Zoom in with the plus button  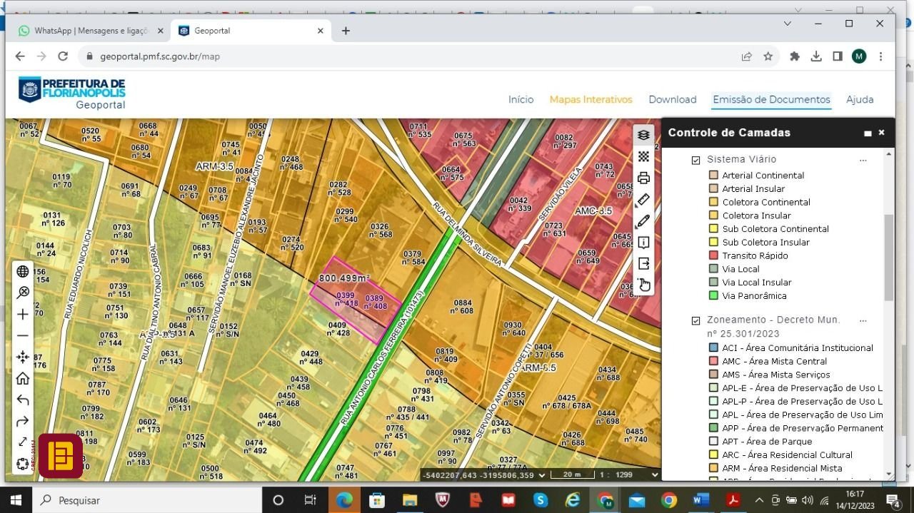(23, 315)
